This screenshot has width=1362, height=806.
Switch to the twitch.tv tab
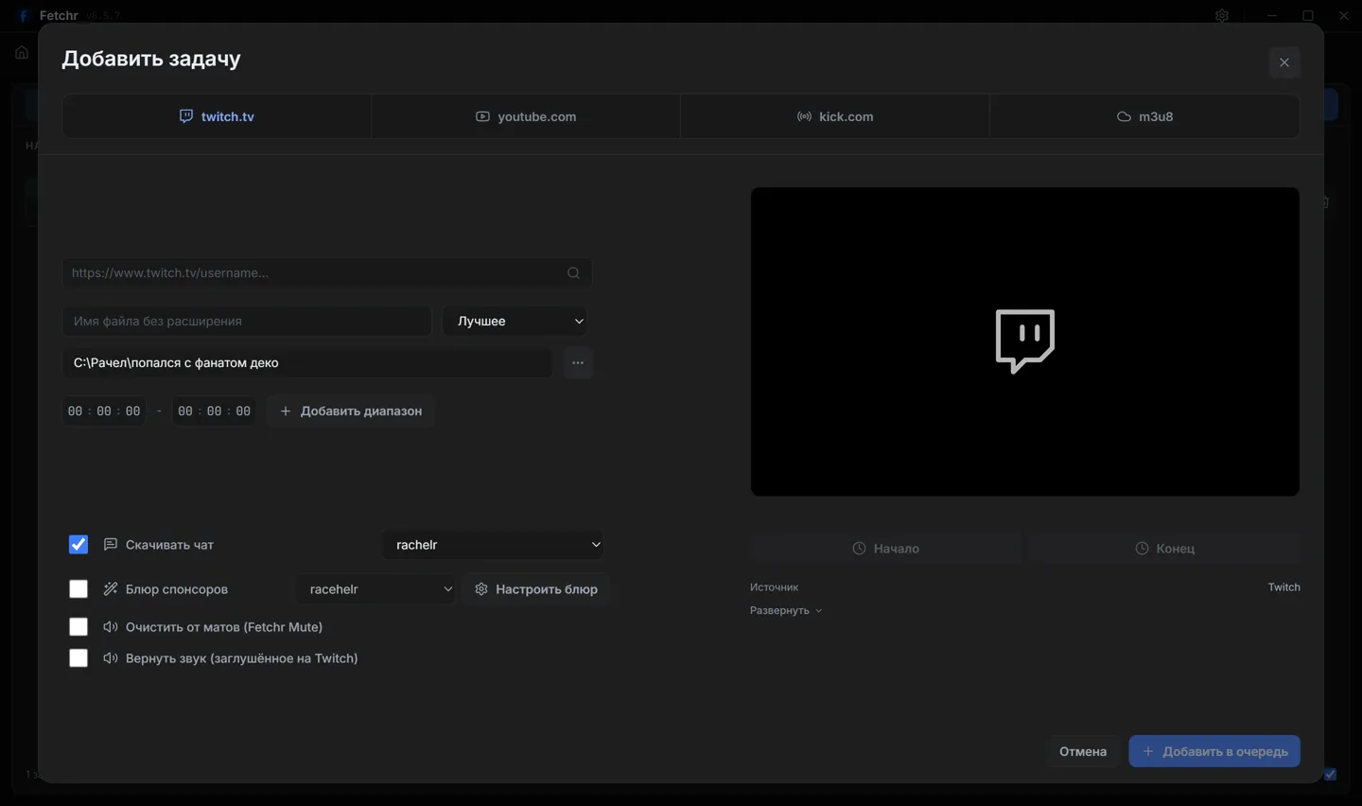[x=217, y=116]
